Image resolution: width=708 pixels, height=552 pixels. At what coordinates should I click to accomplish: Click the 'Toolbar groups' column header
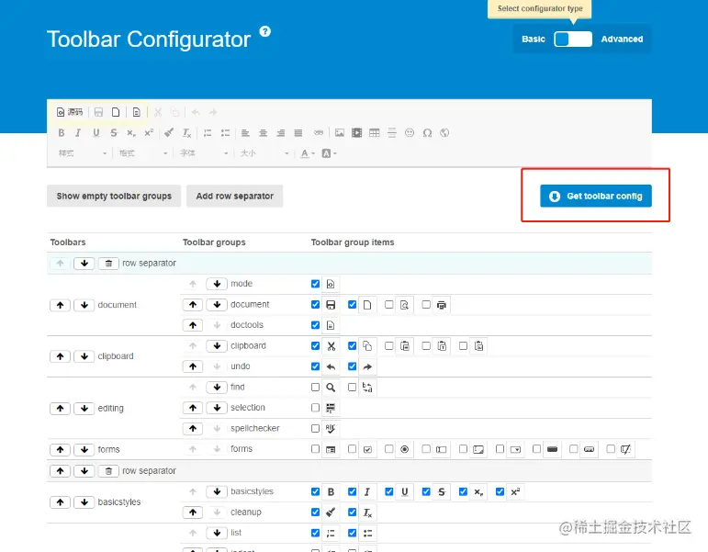click(x=214, y=242)
